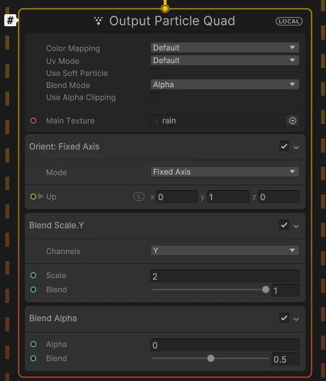Click the Main Texture label
Viewport: 326px width, 381px height.
(70, 121)
